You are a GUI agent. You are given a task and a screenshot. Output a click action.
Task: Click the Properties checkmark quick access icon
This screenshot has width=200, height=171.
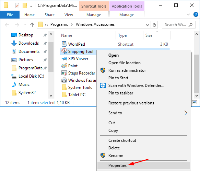tap(17, 5)
